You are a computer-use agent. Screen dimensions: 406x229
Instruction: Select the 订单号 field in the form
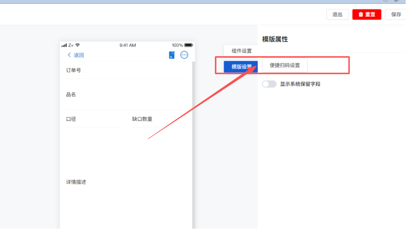coord(126,71)
